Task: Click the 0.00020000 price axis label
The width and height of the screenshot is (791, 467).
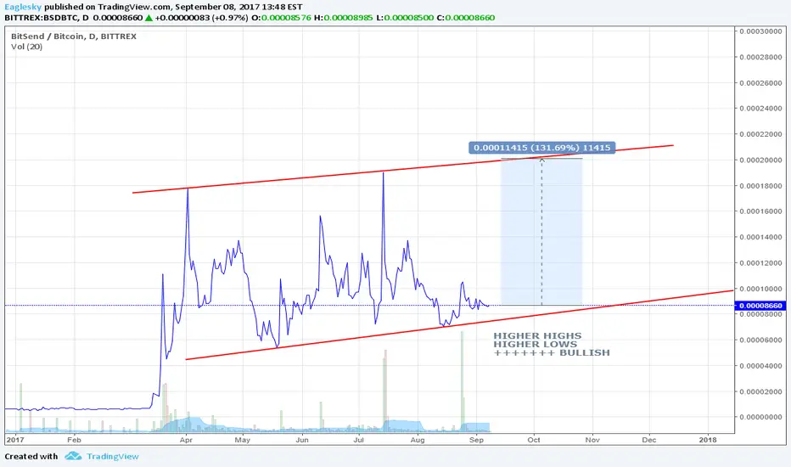Action: point(760,160)
